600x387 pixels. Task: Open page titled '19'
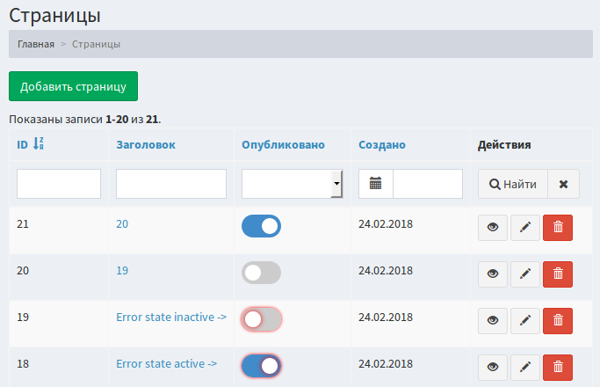click(122, 271)
